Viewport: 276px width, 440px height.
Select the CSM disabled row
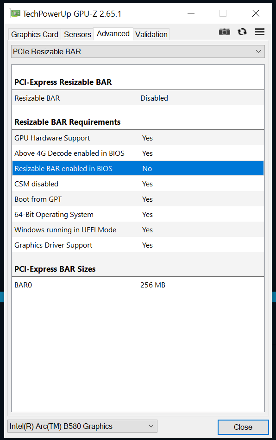(x=138, y=184)
